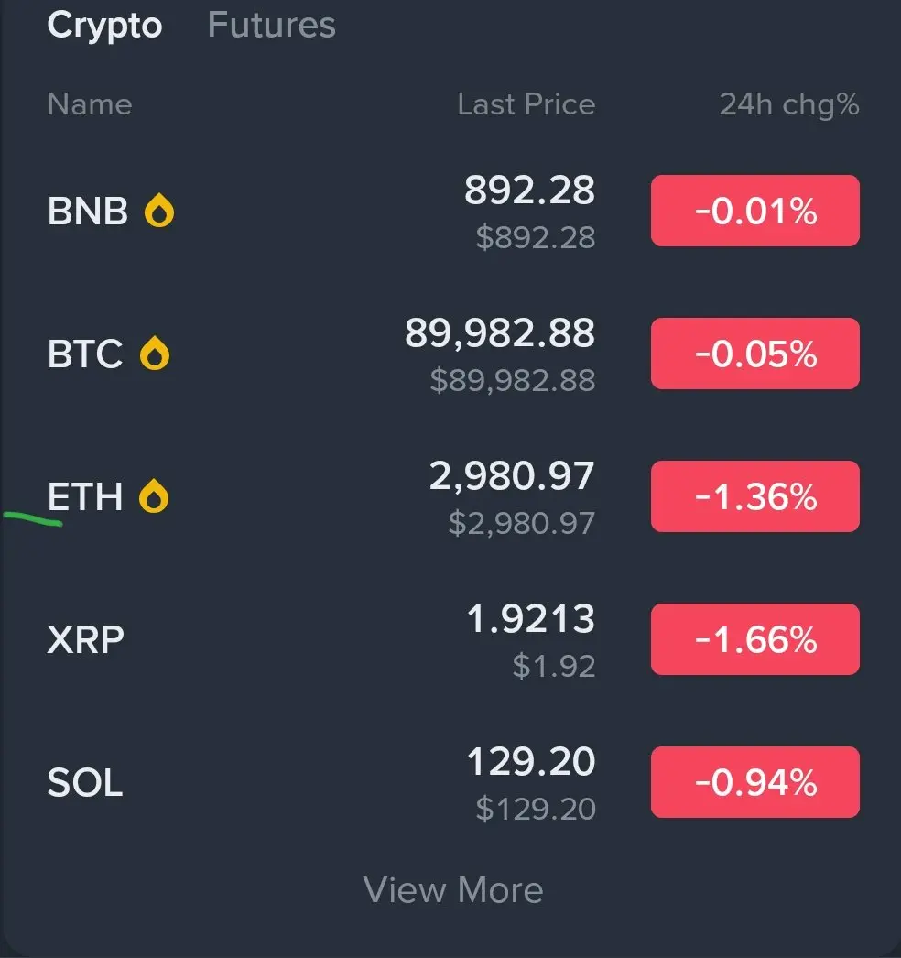901x958 pixels.
Task: Click the BTC last price 89,982.88
Action: click(x=500, y=334)
